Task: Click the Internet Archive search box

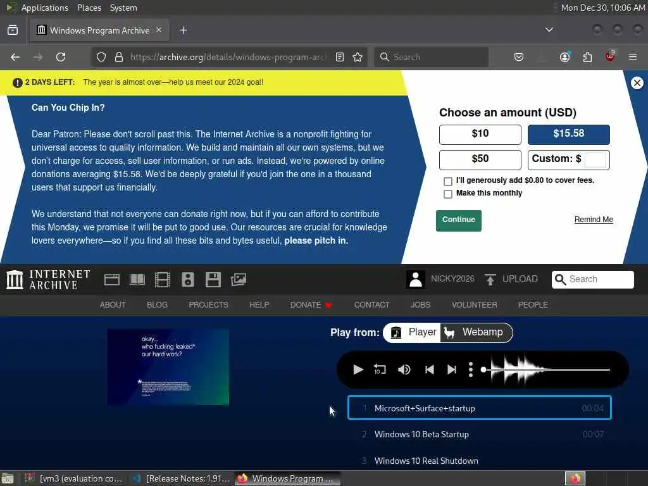Action: [x=592, y=279]
